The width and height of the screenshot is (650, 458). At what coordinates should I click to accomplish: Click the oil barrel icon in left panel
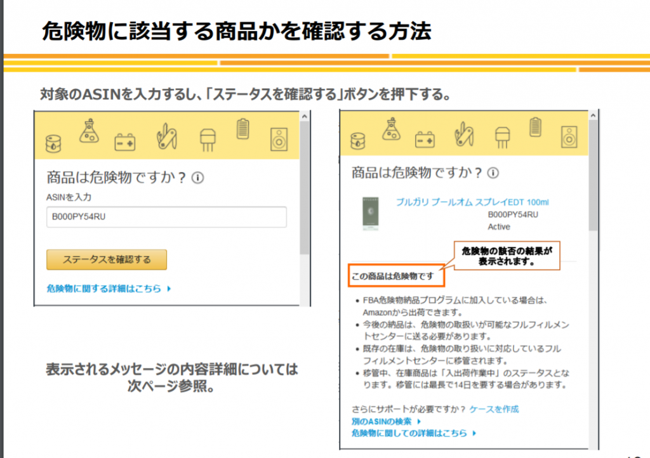pyautogui.click(x=53, y=144)
